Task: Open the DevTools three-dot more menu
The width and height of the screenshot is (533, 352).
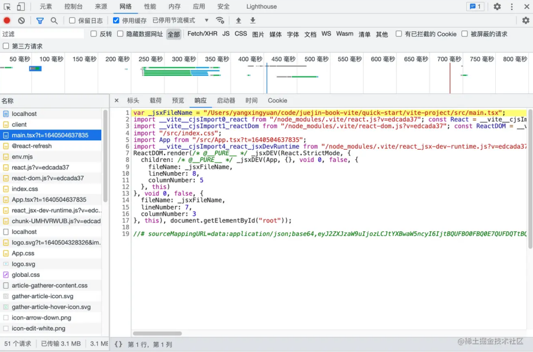Action: (511, 7)
